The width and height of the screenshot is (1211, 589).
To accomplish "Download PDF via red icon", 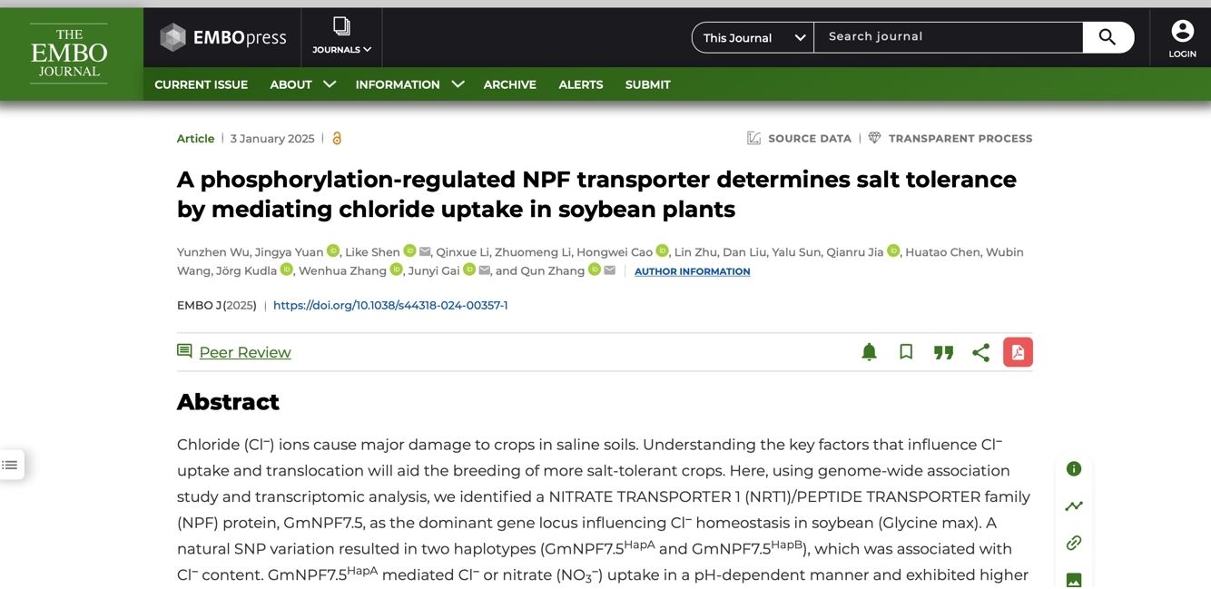I will click(x=1018, y=352).
